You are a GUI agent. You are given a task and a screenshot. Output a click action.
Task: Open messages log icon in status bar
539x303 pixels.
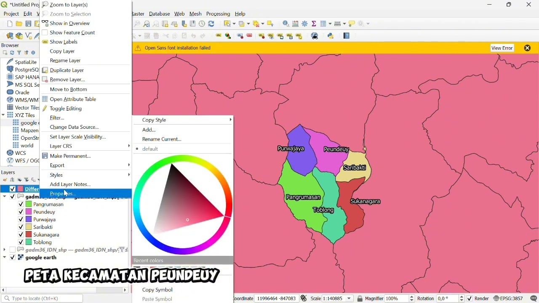(534, 299)
